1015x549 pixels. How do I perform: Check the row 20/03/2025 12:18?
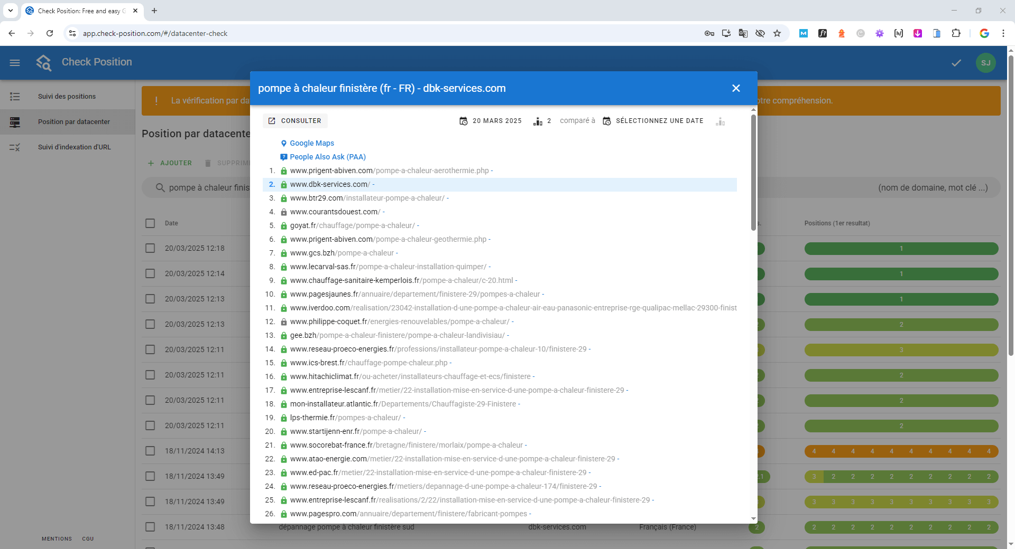(150, 248)
